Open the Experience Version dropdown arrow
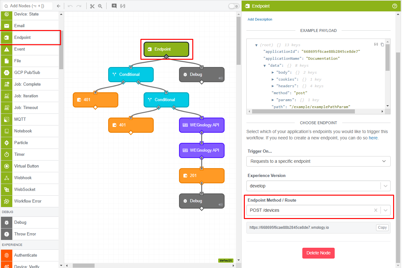Viewport: 402px width, 268px height. (x=386, y=186)
